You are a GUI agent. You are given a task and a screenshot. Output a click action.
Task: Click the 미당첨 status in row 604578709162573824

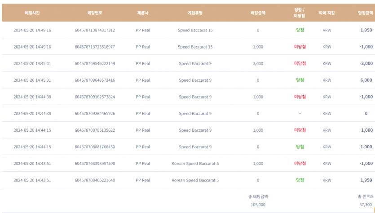click(300, 97)
